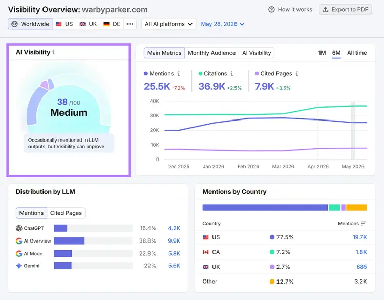Viewport: 384px width, 300px height.
Task: Click the blue US segment of country bar
Action: (265, 208)
